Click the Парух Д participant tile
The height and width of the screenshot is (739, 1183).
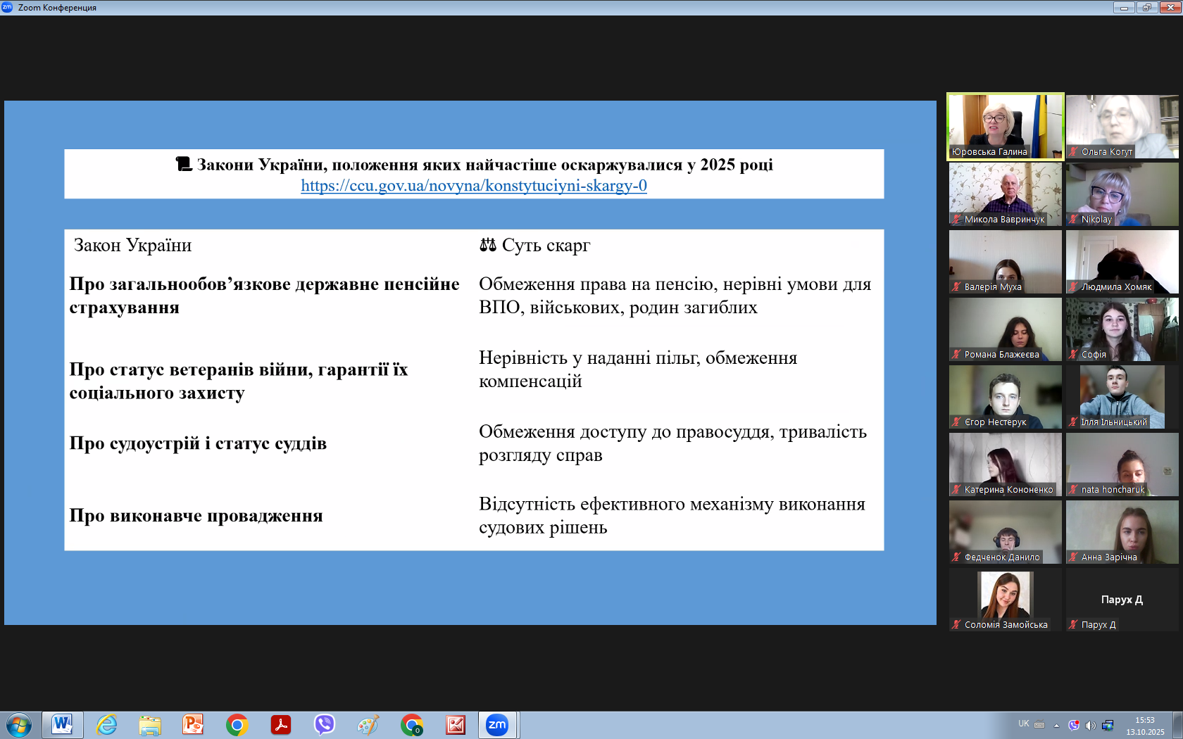click(x=1122, y=600)
